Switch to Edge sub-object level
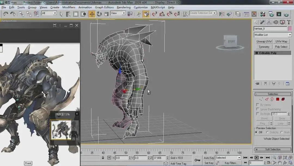294x166 pixels. click(267, 99)
